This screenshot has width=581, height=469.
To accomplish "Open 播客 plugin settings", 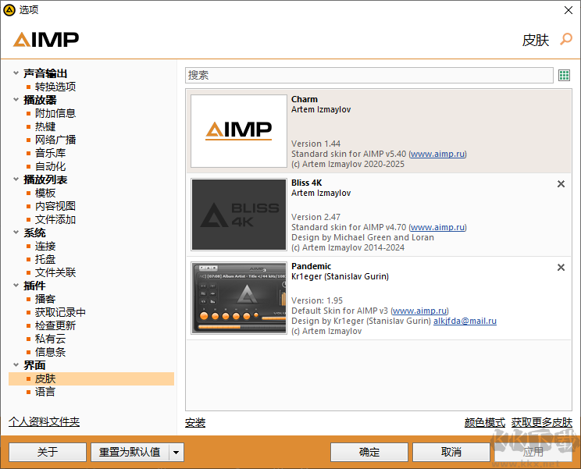I will pos(45,299).
